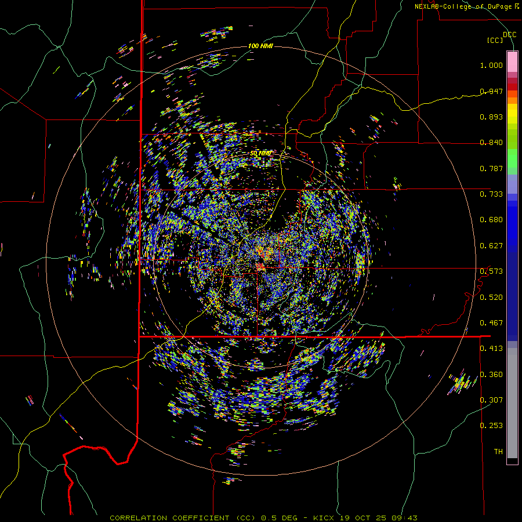Click the 100 NMI range ring label
This screenshot has height=522, width=522.
point(260,46)
